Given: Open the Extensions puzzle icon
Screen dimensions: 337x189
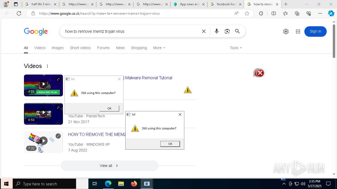Looking at the screenshot, I should (261, 13).
